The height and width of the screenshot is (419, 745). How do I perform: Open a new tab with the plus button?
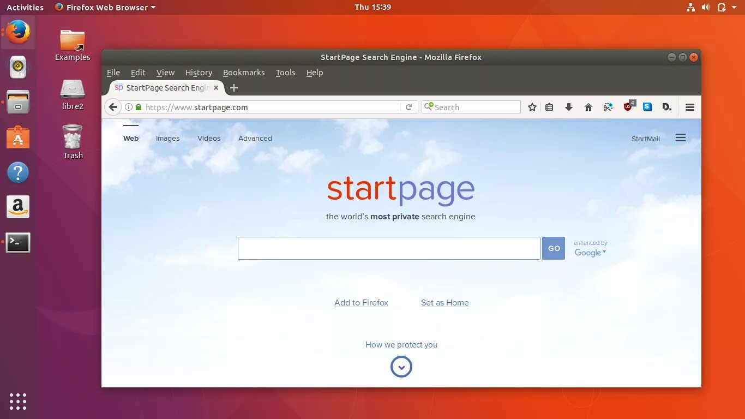click(234, 88)
